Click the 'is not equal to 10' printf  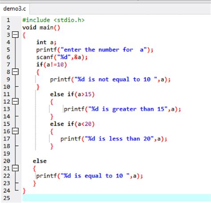click(110, 79)
